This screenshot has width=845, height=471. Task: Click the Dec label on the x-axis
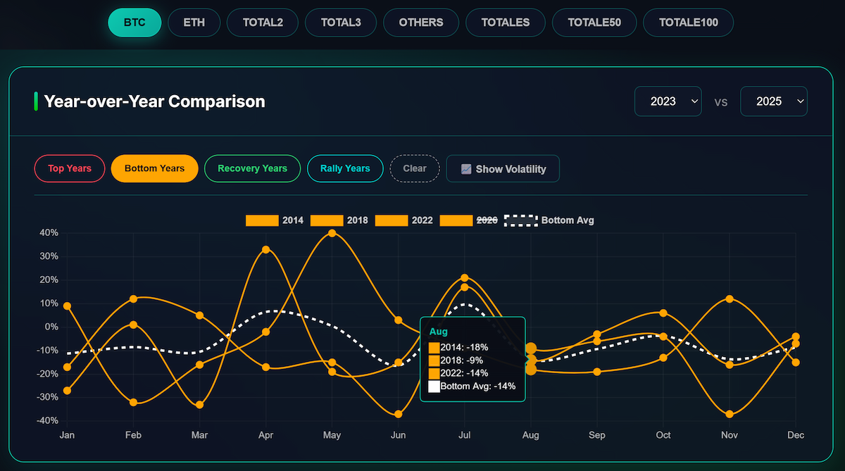796,435
